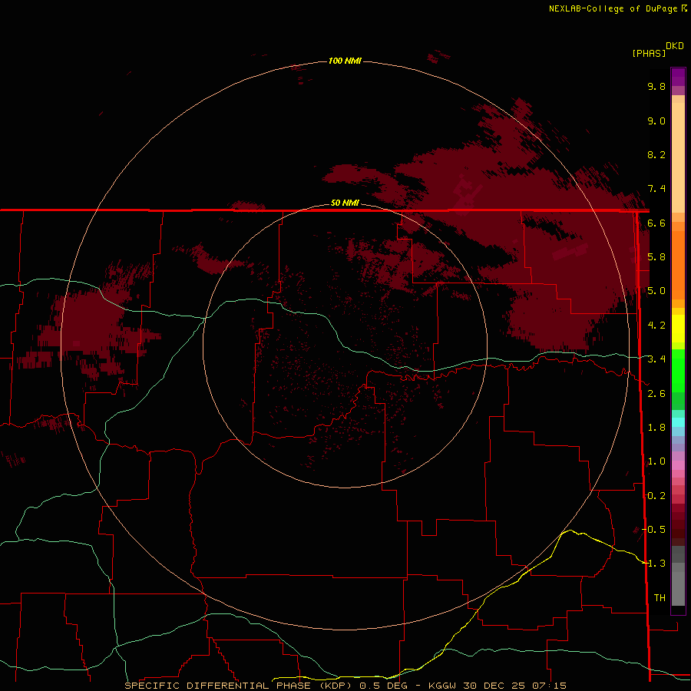Select the pink band beside 1.0
691x691 pixels.
tap(678, 465)
